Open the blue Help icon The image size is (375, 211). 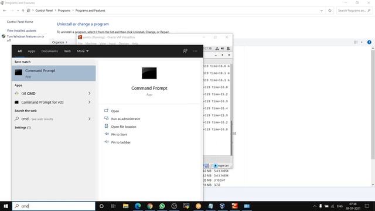(369, 42)
